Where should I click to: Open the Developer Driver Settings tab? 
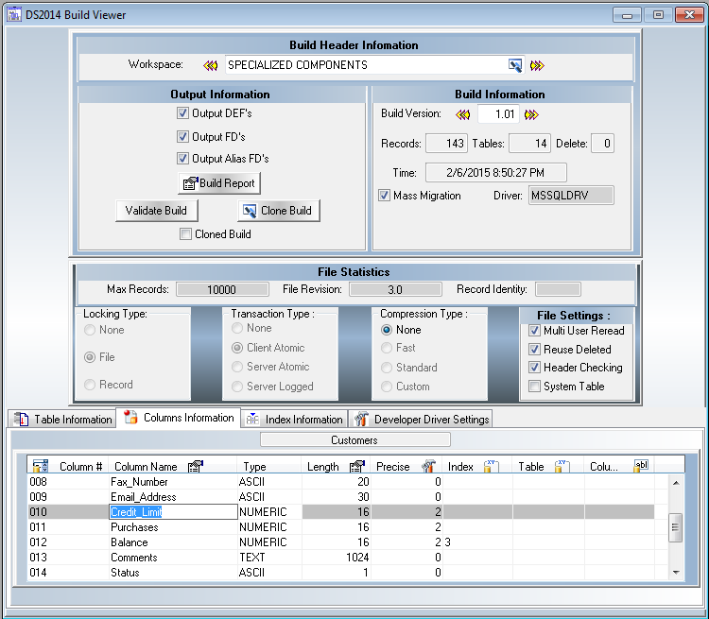(x=422, y=419)
